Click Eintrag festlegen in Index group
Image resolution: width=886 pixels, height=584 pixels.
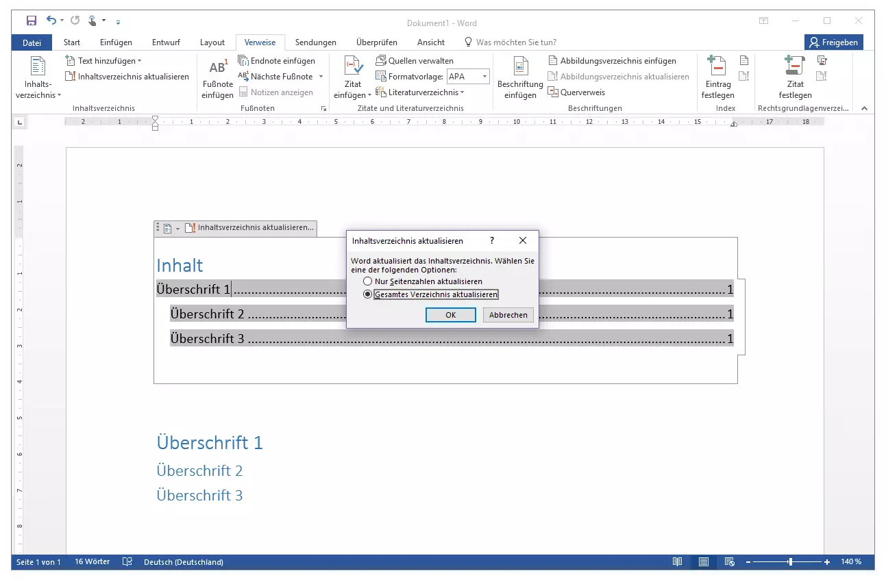(x=717, y=78)
